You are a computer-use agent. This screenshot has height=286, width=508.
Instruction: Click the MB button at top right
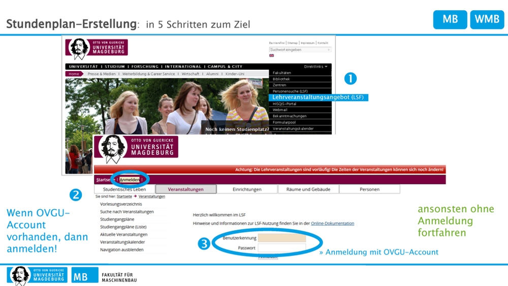450,19
